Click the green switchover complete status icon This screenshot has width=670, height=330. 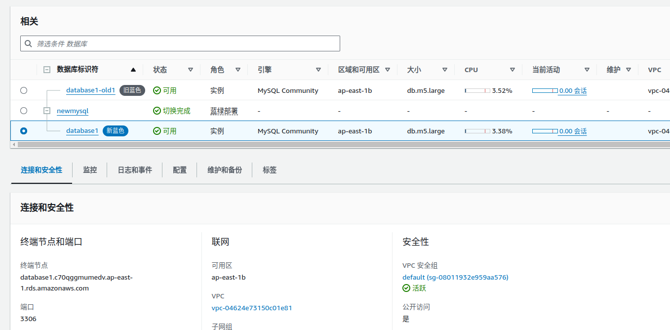(157, 111)
